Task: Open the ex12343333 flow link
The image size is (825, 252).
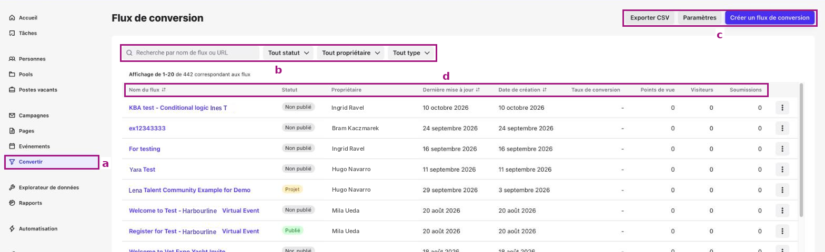Action: point(147,128)
